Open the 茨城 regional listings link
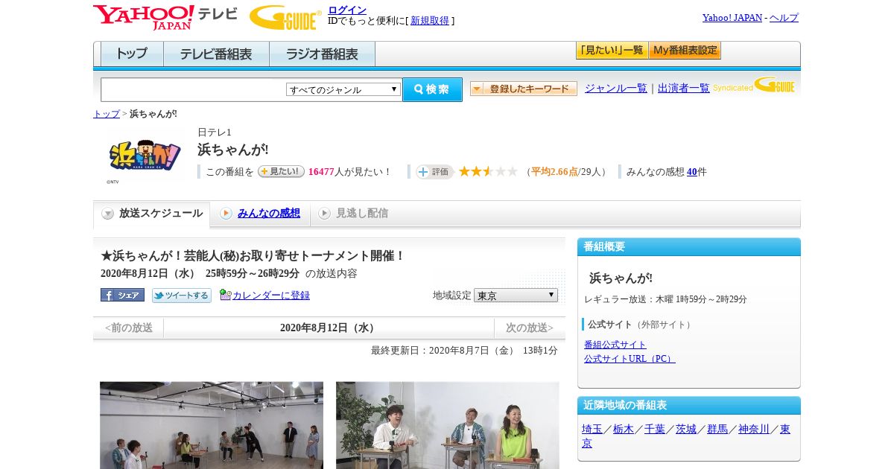Image resolution: width=894 pixels, height=469 pixels. pyautogui.click(x=686, y=429)
